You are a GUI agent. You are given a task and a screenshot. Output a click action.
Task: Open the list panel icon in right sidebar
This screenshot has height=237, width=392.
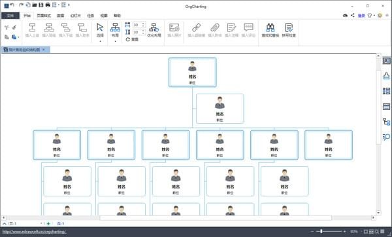coord(386,91)
